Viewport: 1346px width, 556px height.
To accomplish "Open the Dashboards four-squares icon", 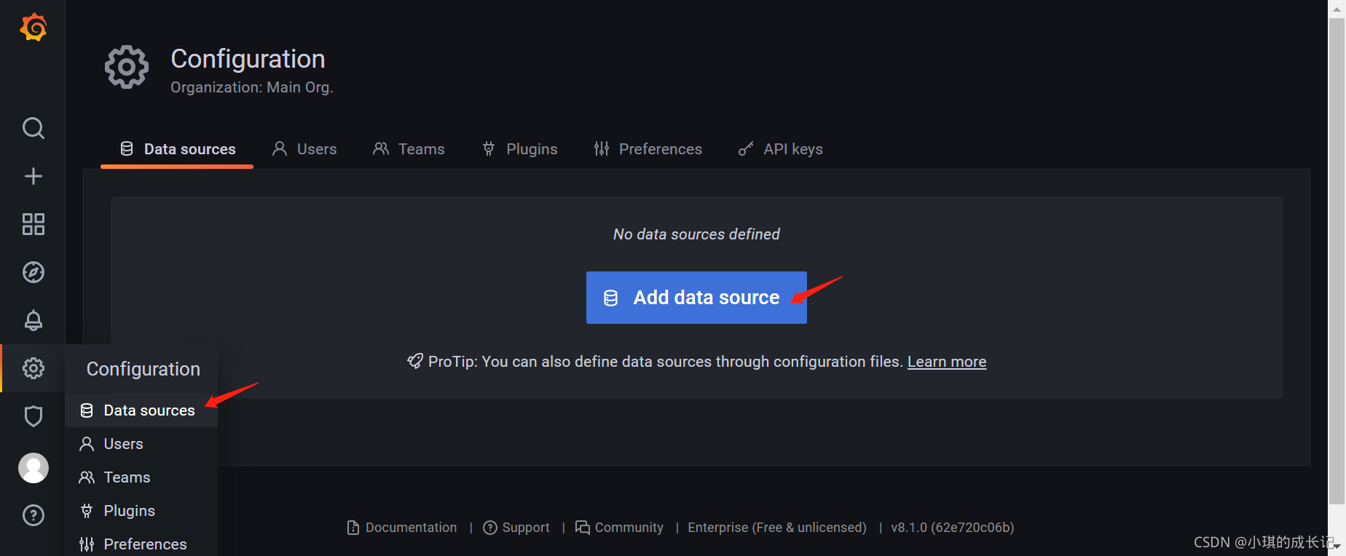I will click(x=34, y=224).
